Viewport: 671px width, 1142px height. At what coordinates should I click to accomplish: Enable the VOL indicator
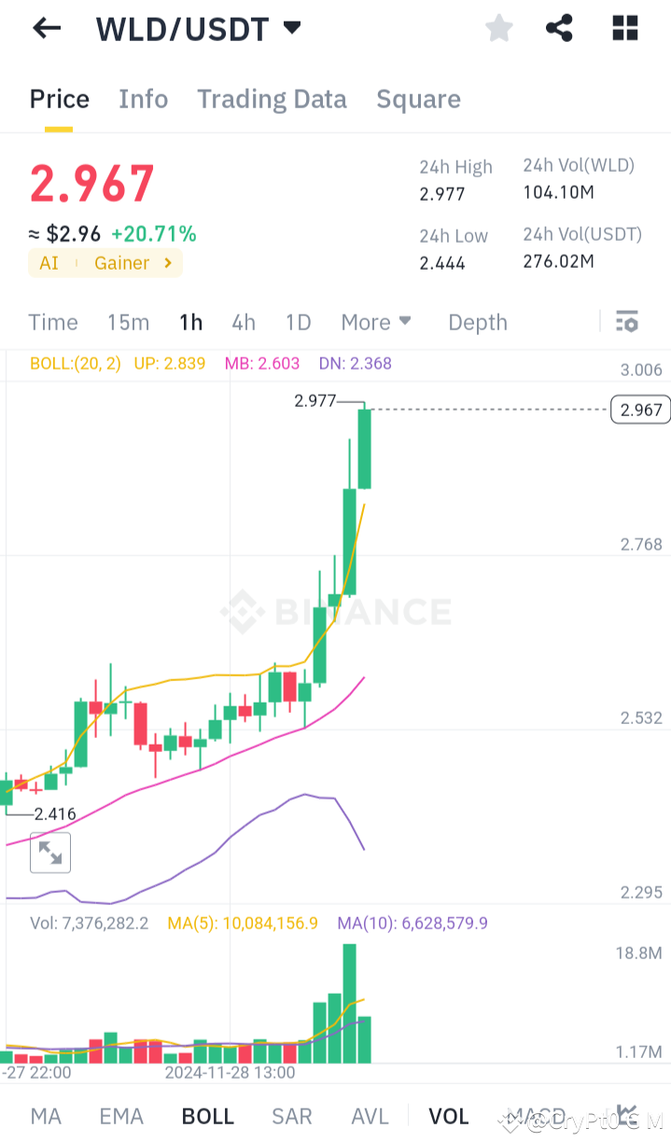(x=449, y=1115)
